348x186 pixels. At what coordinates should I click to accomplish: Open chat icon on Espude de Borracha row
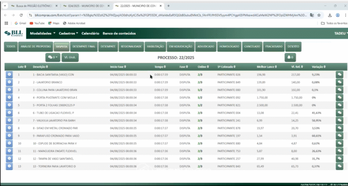point(339,143)
